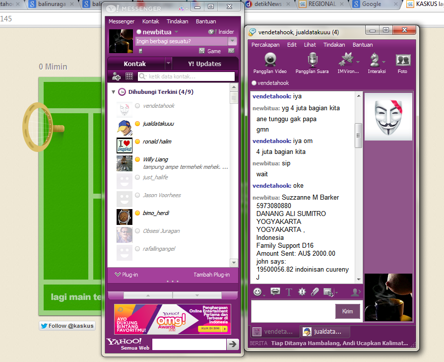Click the Hambalang news headline
444x362 pixels.
[x=339, y=343]
